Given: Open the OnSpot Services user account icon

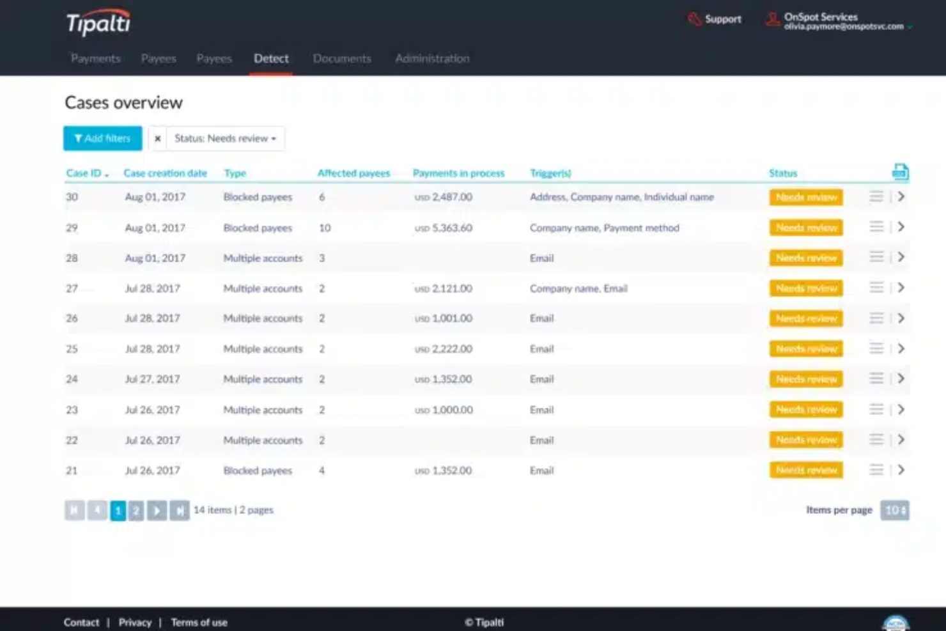Looking at the screenshot, I should coord(772,20).
